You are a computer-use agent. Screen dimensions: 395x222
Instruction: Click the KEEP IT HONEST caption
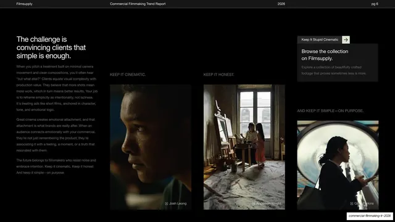point(218,75)
